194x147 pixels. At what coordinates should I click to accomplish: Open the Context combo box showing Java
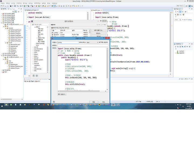[x=92, y=42]
